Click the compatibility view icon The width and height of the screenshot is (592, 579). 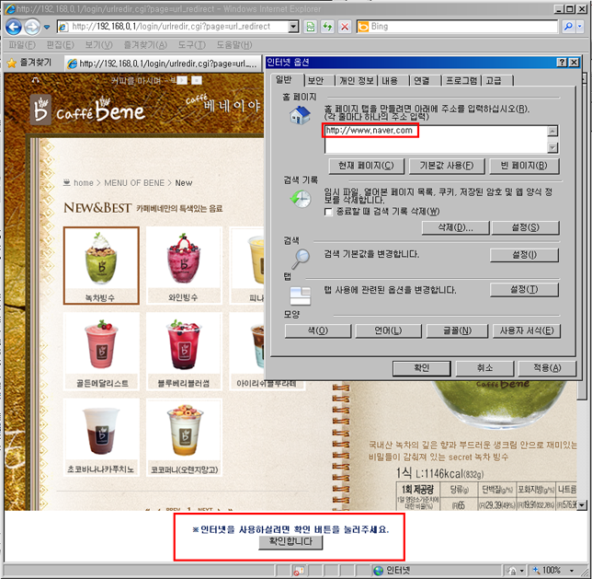coord(311,27)
